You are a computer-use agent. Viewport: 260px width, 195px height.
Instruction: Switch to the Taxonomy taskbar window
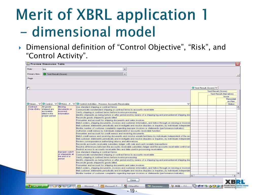pyautogui.click(x=157, y=186)
